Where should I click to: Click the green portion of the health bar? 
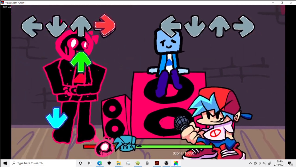176,146
